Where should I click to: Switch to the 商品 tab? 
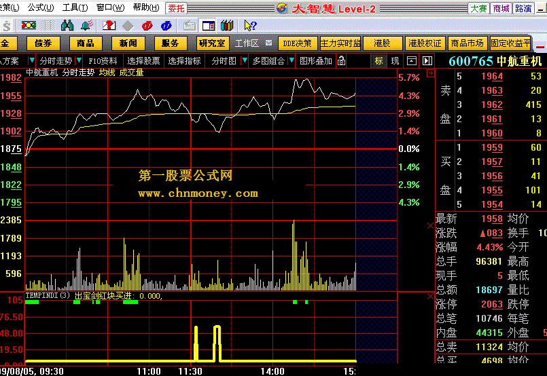(86, 43)
